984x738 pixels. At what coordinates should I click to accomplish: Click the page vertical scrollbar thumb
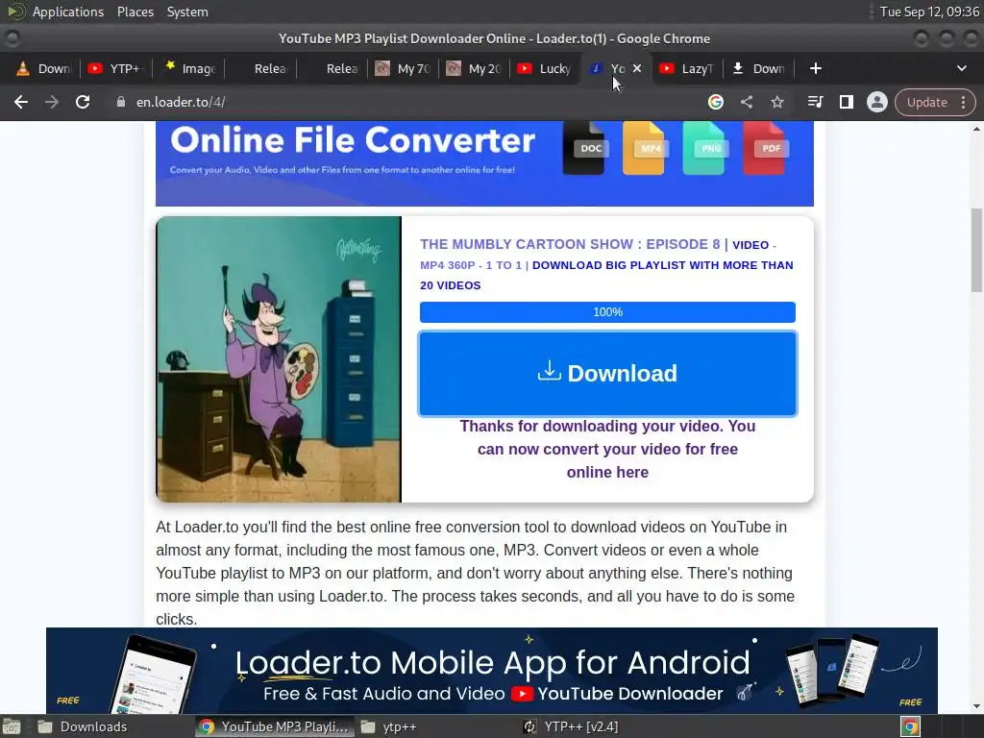coord(976,250)
